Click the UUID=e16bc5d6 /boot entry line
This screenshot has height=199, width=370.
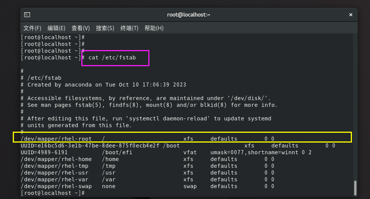[x=178, y=146]
